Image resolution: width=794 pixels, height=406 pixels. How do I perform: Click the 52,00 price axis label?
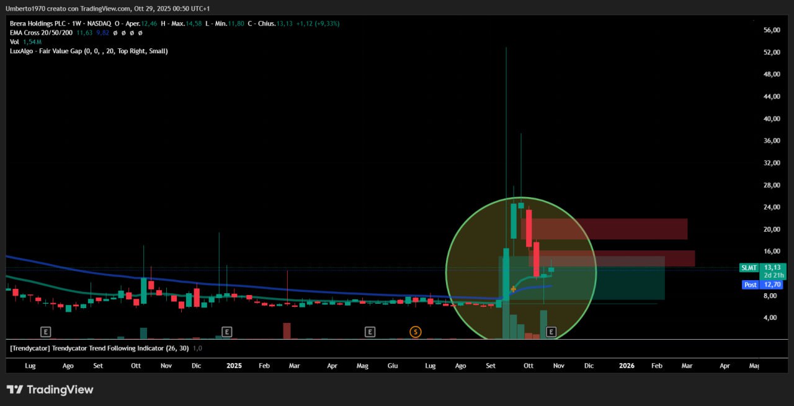point(772,53)
